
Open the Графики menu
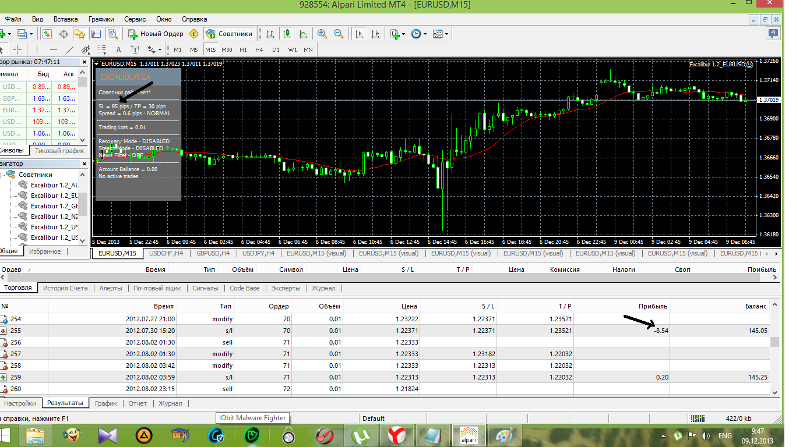(101, 19)
